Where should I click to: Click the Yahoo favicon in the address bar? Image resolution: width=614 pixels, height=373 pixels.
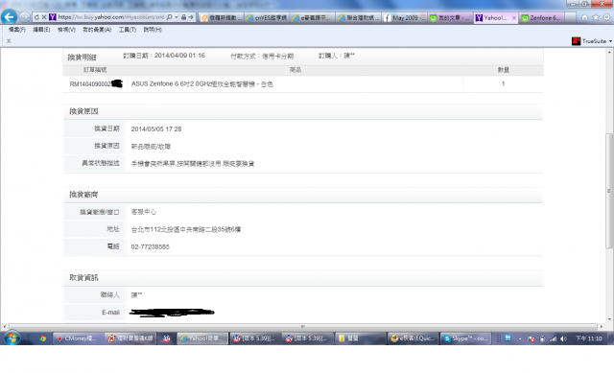click(53, 17)
